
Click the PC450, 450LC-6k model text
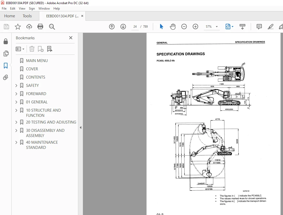pyautogui.click(x=166, y=61)
